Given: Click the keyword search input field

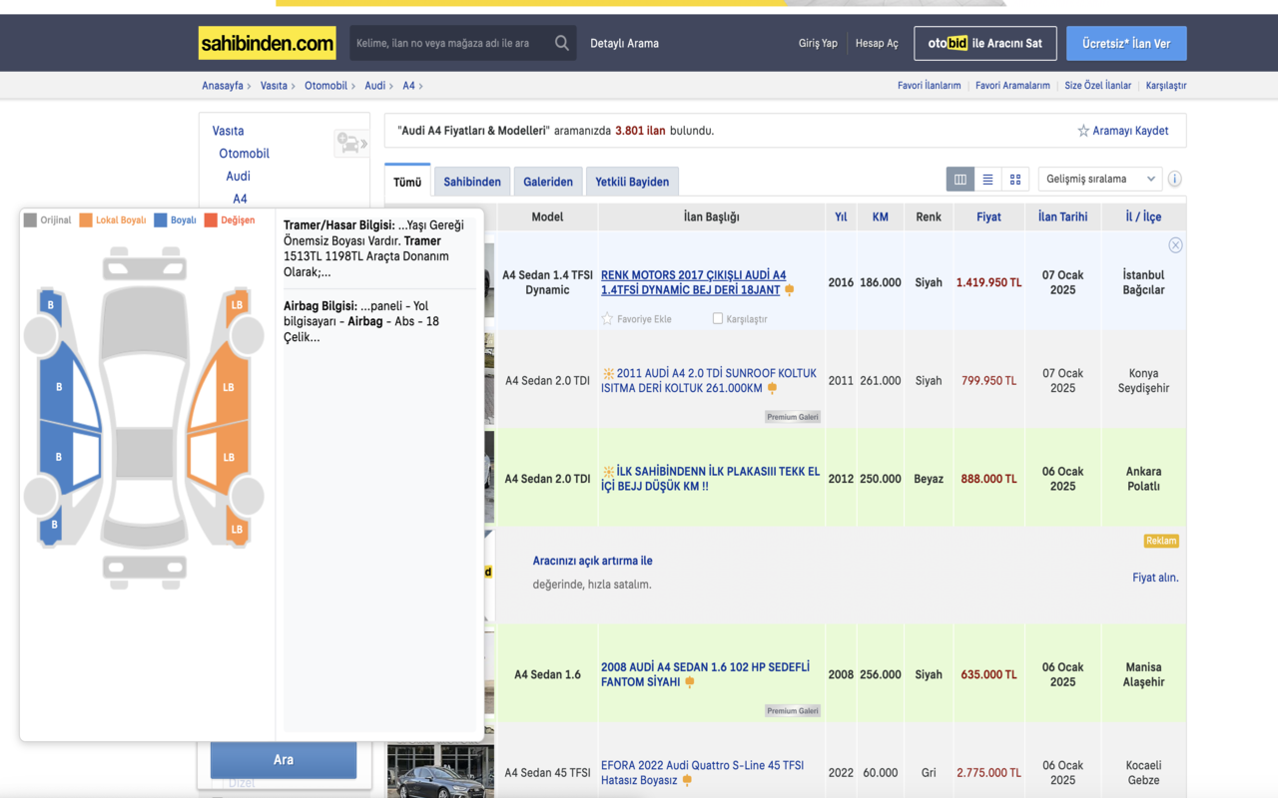Looking at the screenshot, I should tap(449, 44).
